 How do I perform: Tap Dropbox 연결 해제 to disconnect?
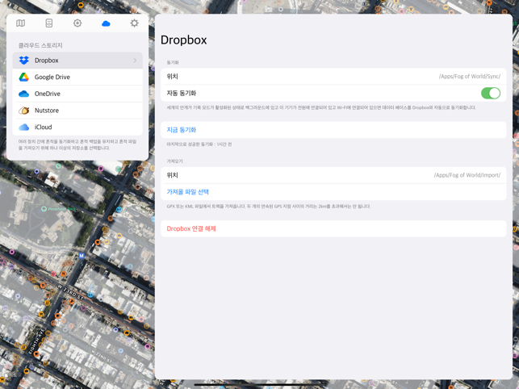[x=191, y=228]
